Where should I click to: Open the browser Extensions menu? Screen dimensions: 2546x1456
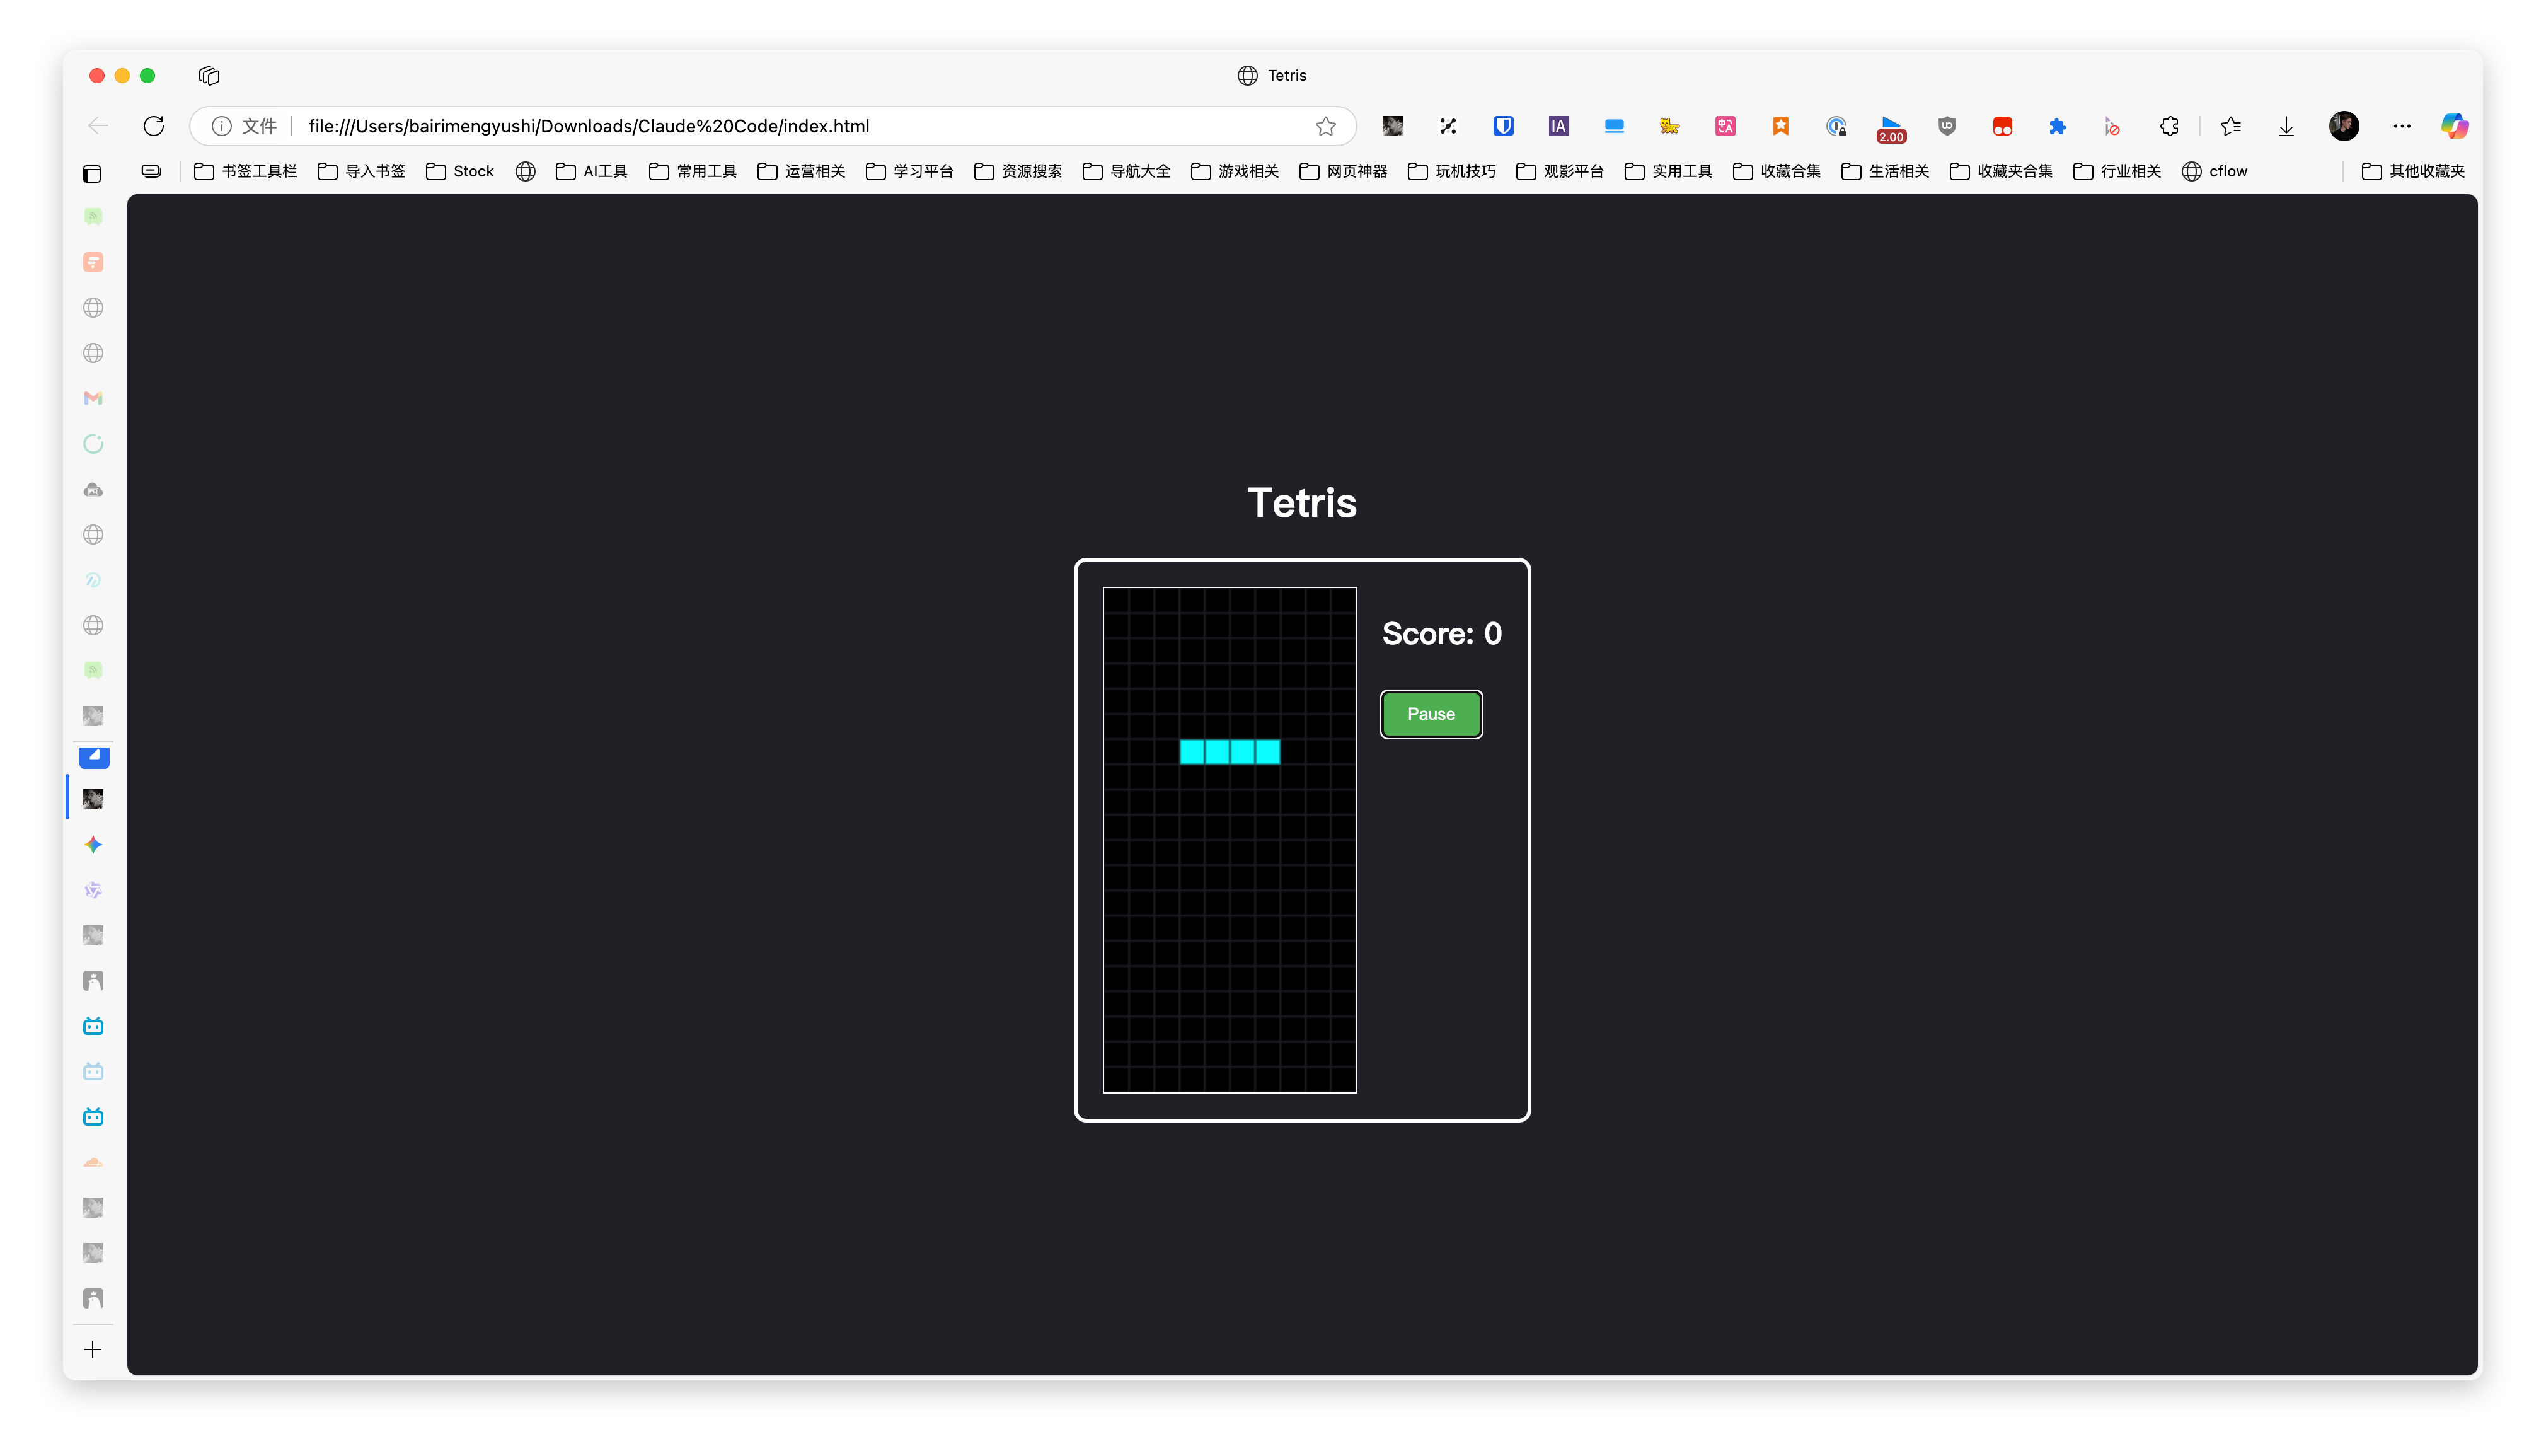2168,126
